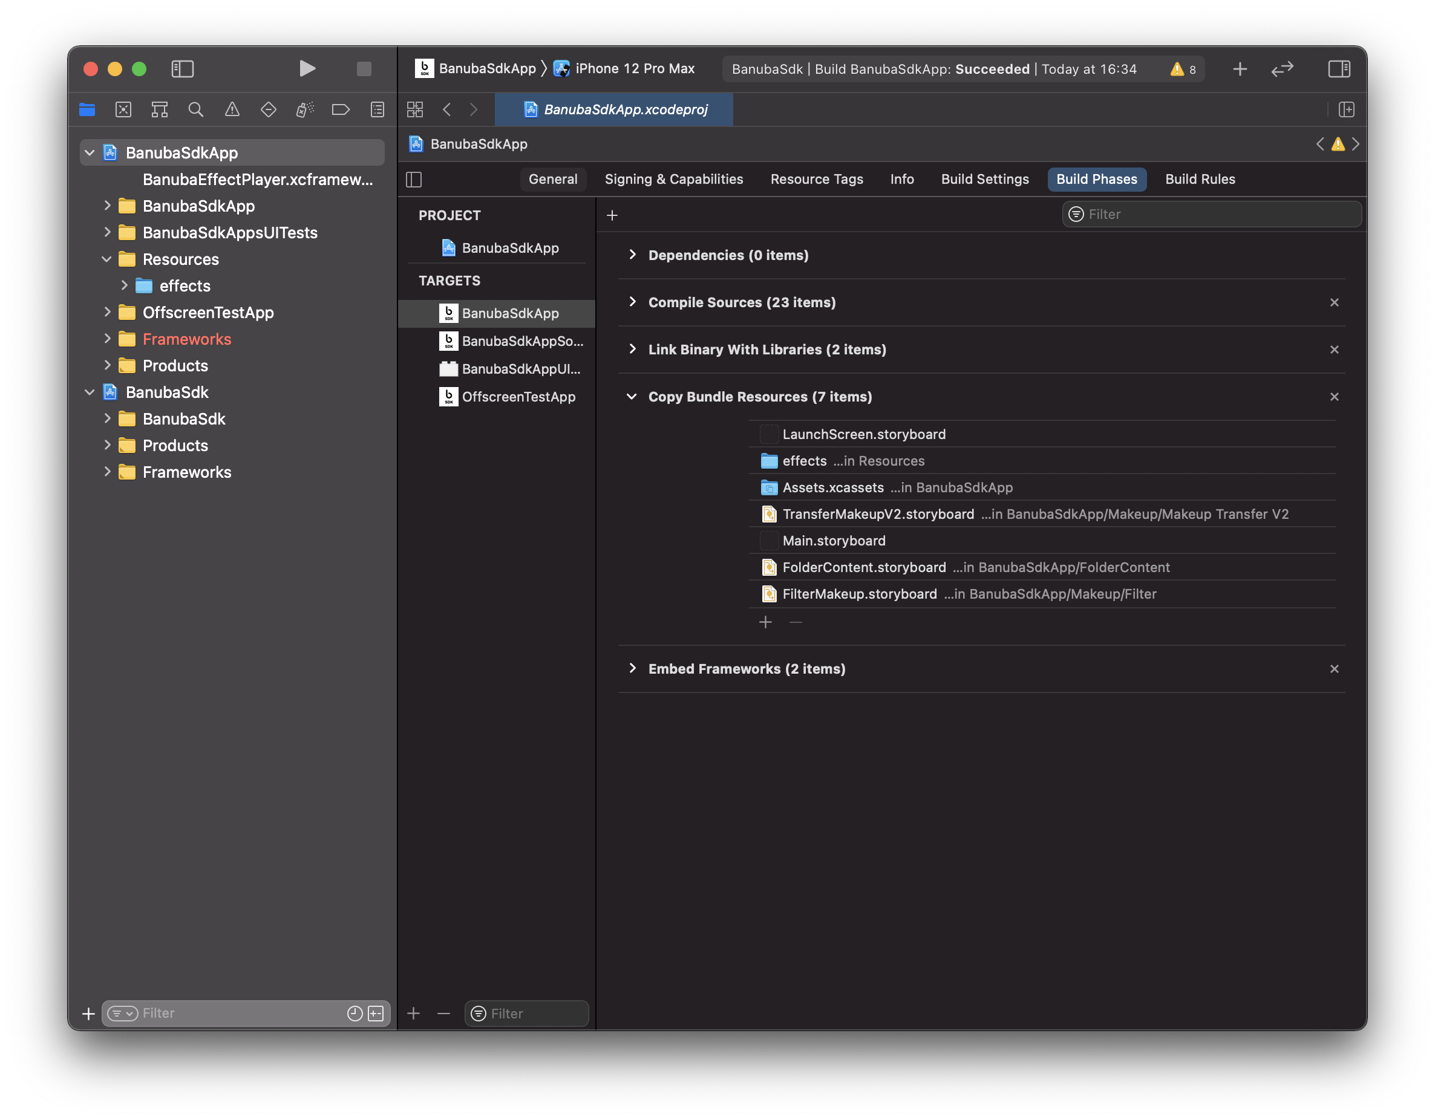Switch to the General tab
The image size is (1435, 1120).
click(552, 180)
